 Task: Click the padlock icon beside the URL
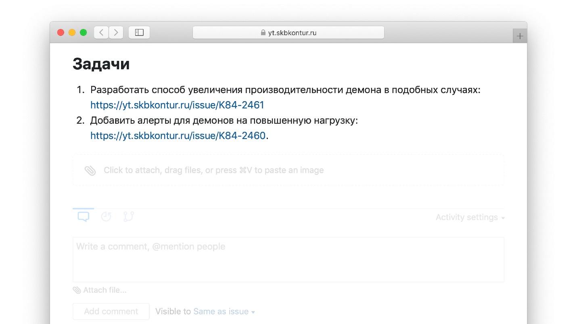tap(263, 33)
